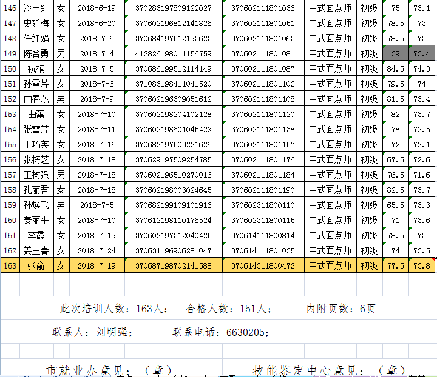Click the name cell 冷丰红
The image size is (437, 377).
pos(36,8)
